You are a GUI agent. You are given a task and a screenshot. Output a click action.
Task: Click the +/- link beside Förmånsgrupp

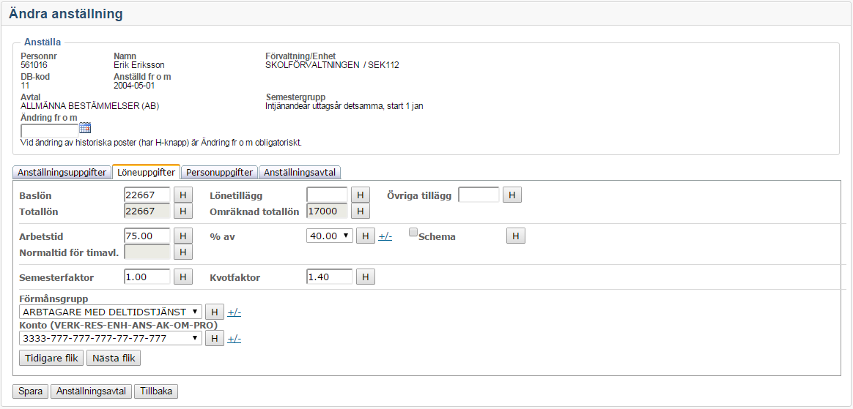click(x=235, y=312)
